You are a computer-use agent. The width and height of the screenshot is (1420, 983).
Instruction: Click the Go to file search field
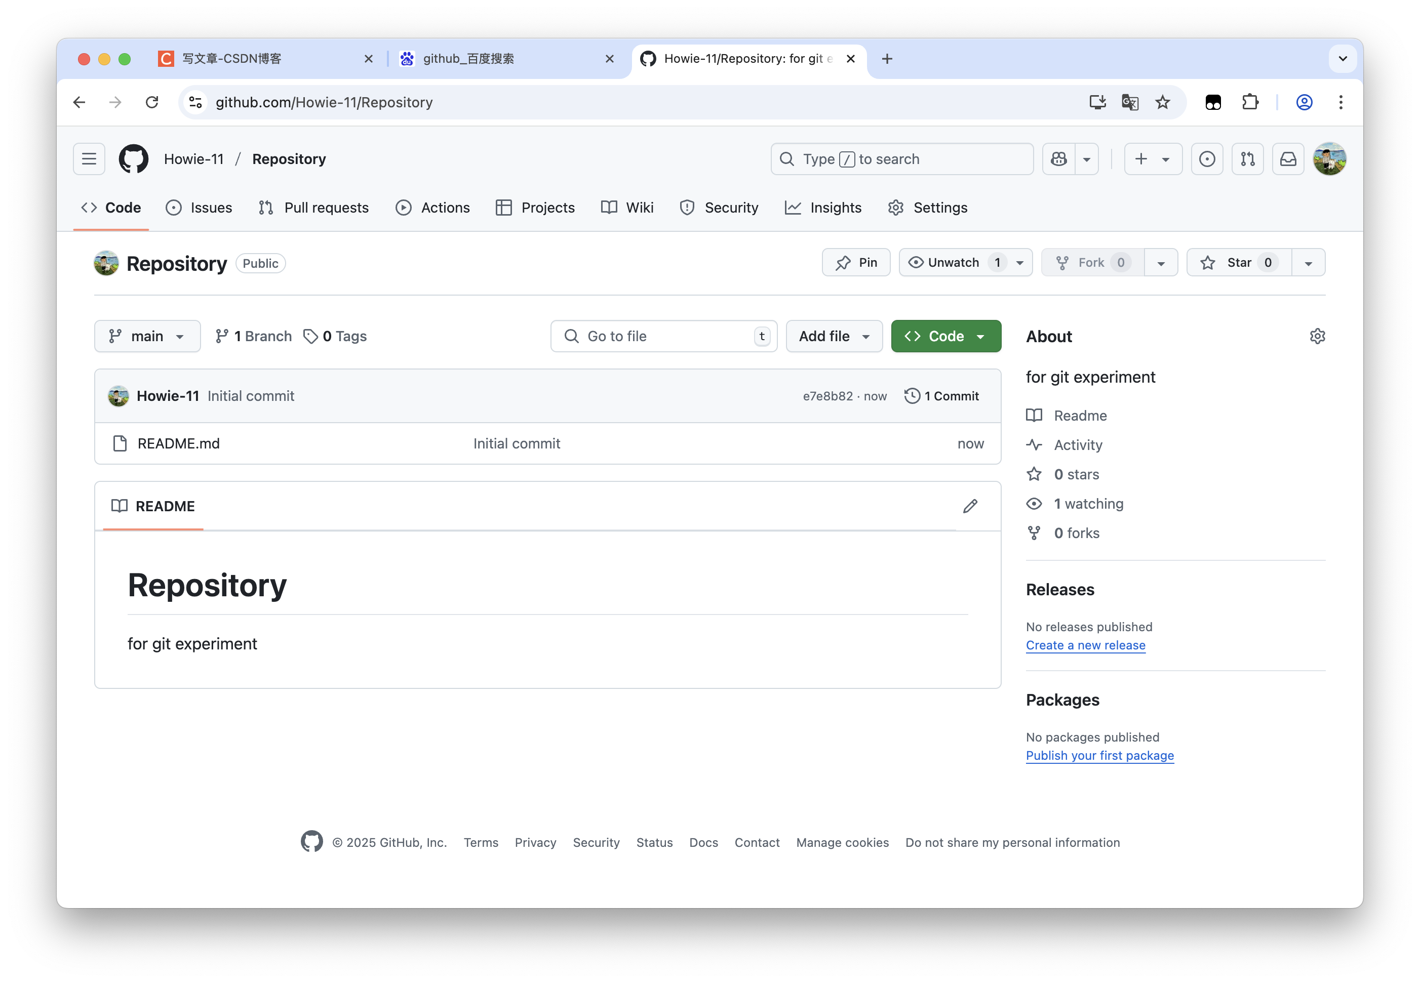[663, 336]
